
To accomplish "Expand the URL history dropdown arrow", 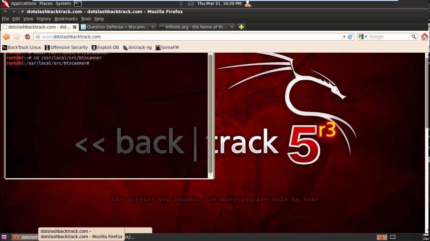I will 344,37.
